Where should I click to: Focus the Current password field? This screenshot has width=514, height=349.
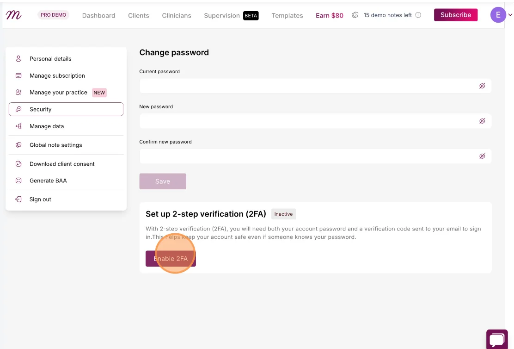tap(315, 86)
